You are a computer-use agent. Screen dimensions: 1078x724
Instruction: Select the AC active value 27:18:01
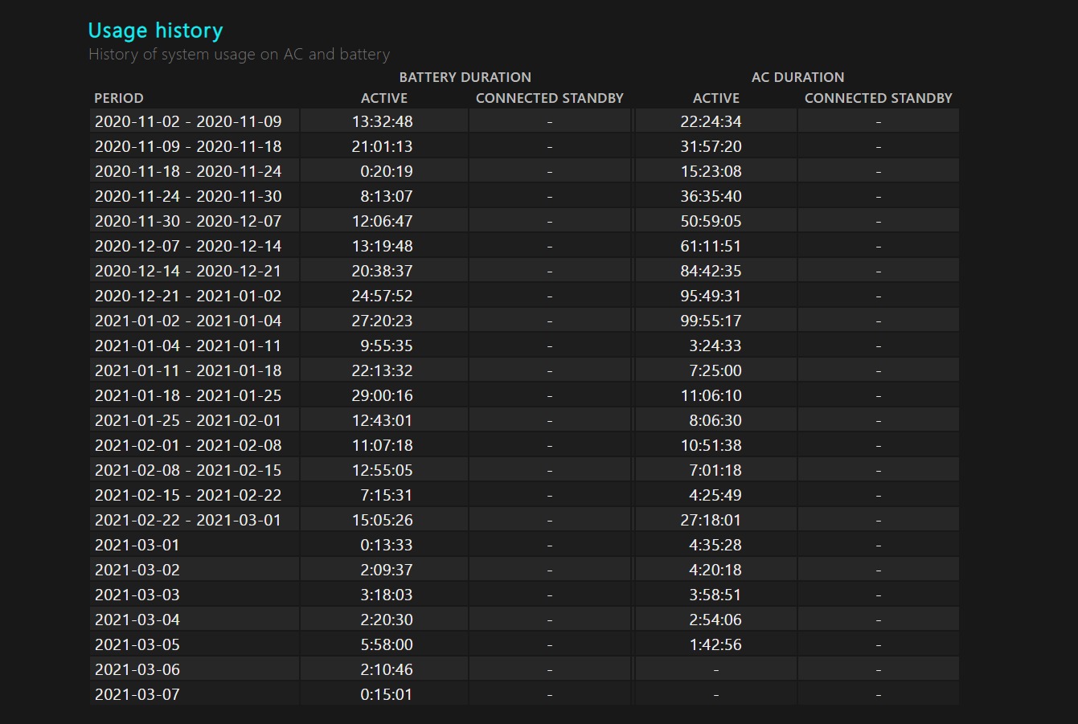coord(711,520)
